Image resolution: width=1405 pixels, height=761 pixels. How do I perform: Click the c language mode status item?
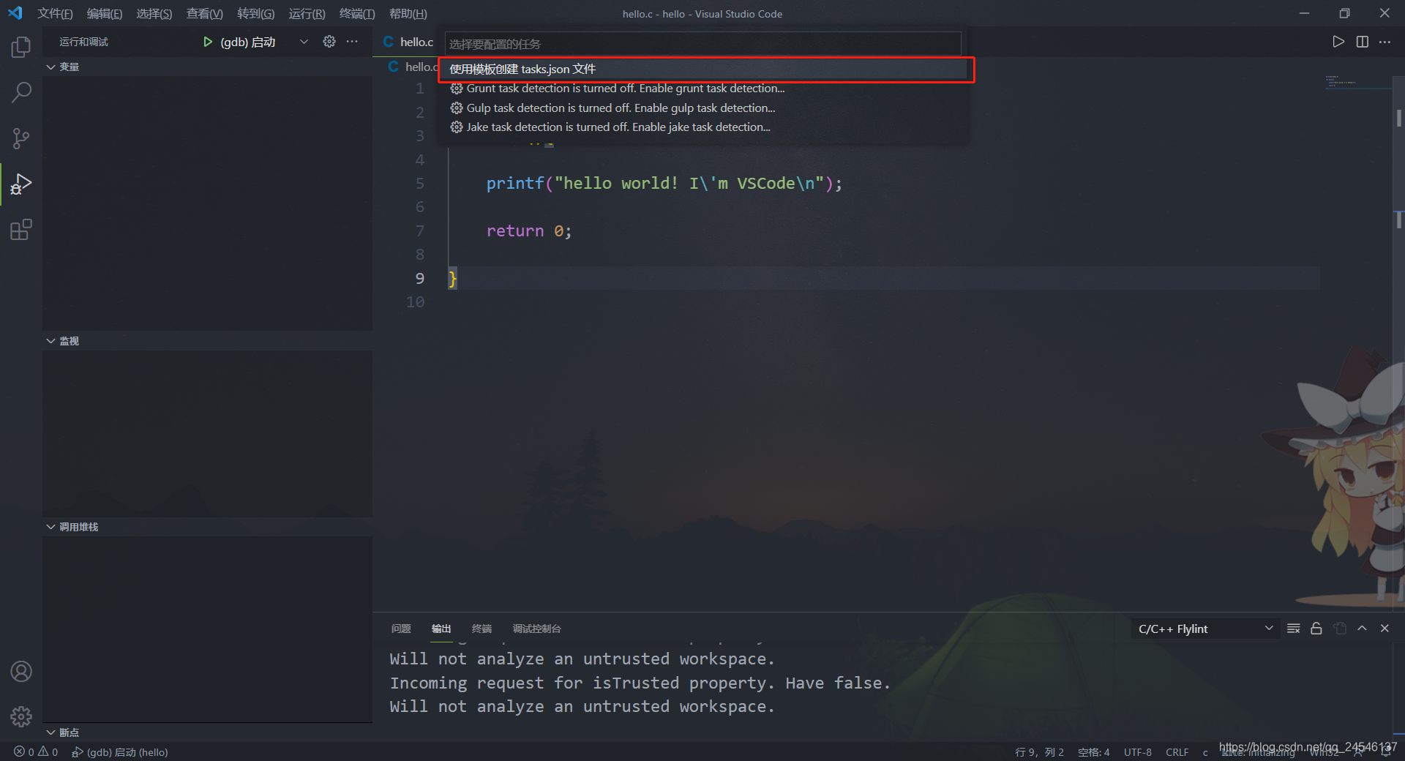coord(1205,752)
